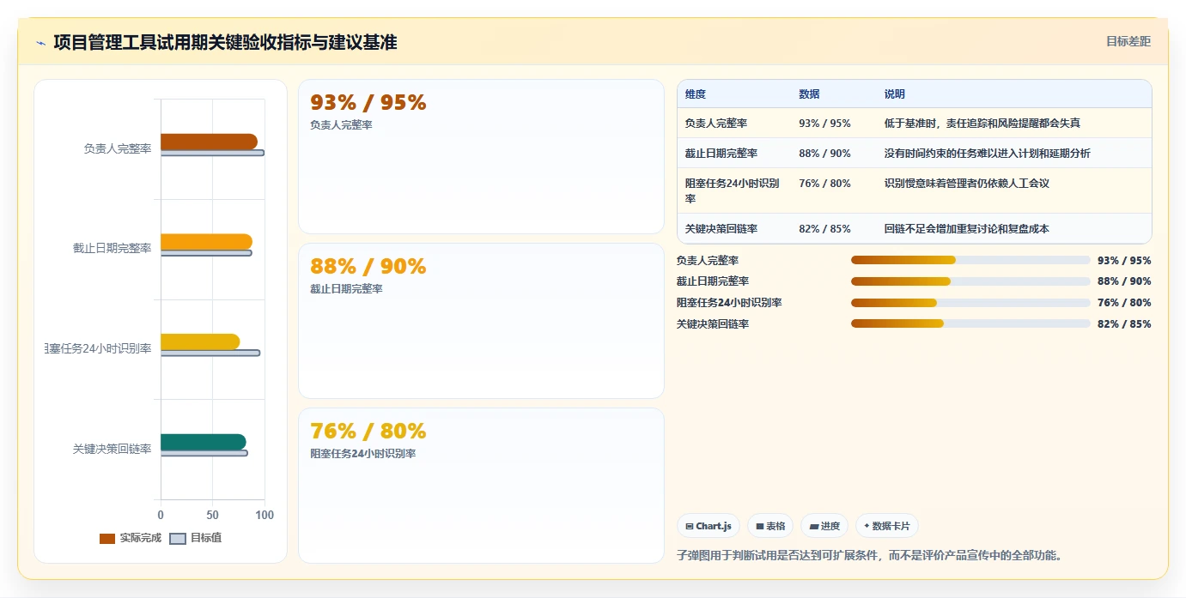Click the 负责人完整率 axis label on the chart
The image size is (1186, 598).
click(118, 148)
